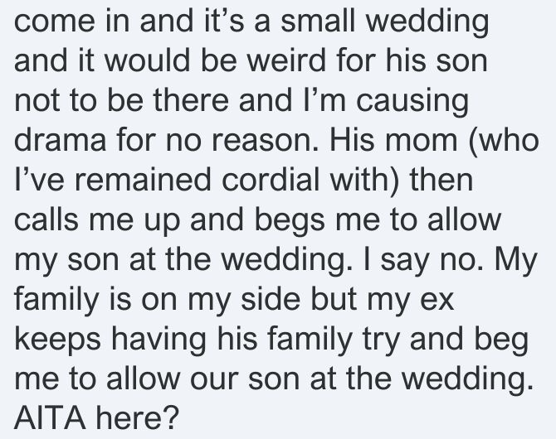Click the word "would"
Viewport: 556px width, 439px height.
[147, 60]
